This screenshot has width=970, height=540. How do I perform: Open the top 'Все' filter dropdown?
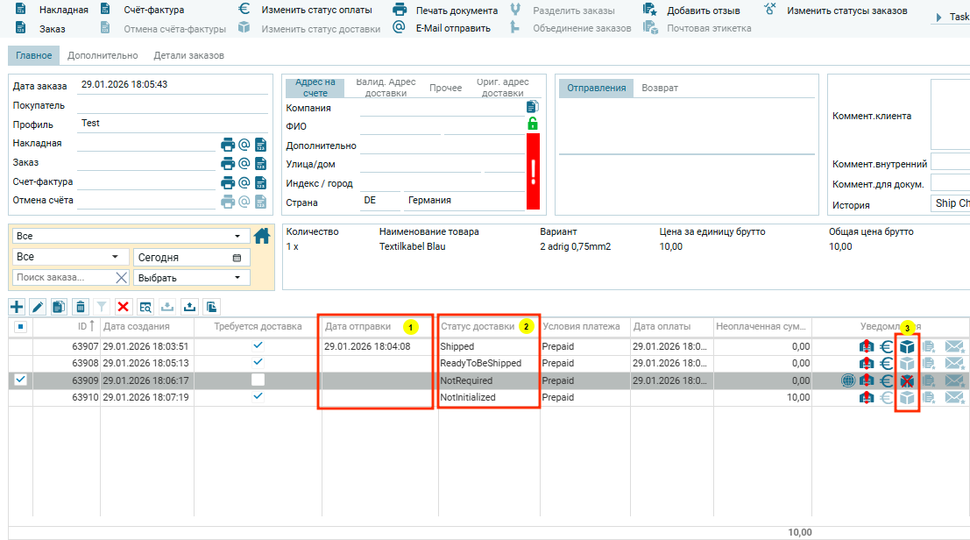point(129,237)
